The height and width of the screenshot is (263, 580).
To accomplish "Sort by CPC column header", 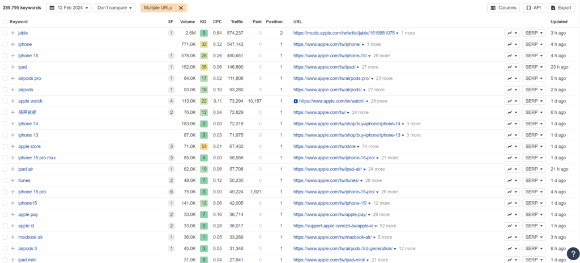I will tap(217, 22).
